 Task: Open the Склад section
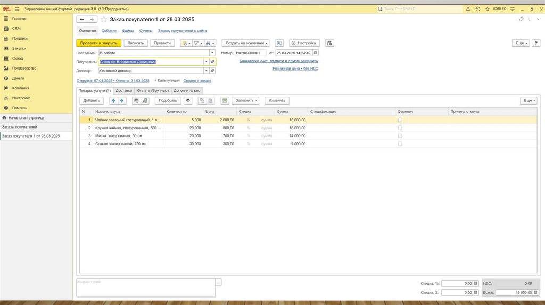pos(18,58)
